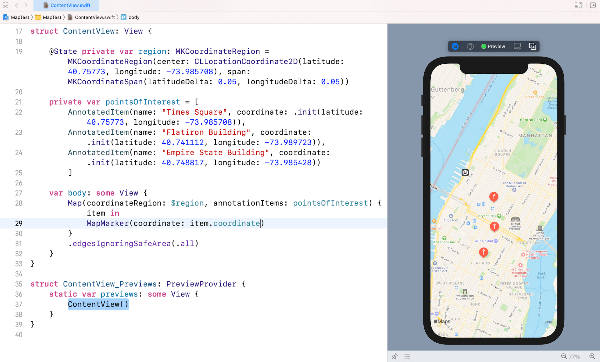Go forward with right chevron
The width and height of the screenshot is (600, 362).
click(x=26, y=5)
